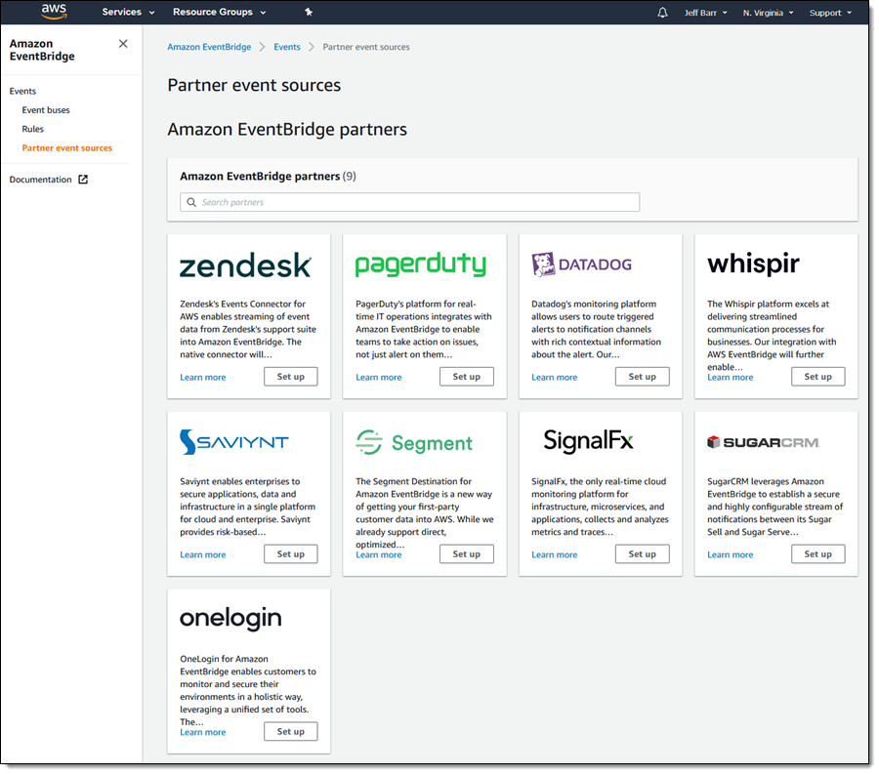Click the PagerDuty partner logo
The image size is (879, 774).
click(x=420, y=265)
